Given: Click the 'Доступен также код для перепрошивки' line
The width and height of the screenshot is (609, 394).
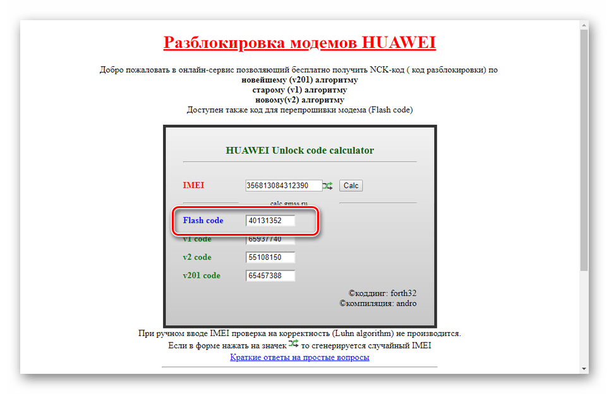Looking at the screenshot, I should pyautogui.click(x=299, y=110).
